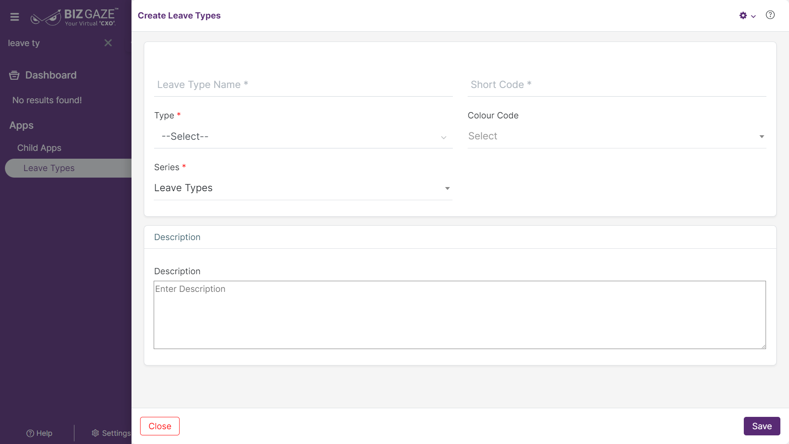This screenshot has width=789, height=444.
Task: Open the Dashboard icon in sidebar
Action: click(x=14, y=75)
